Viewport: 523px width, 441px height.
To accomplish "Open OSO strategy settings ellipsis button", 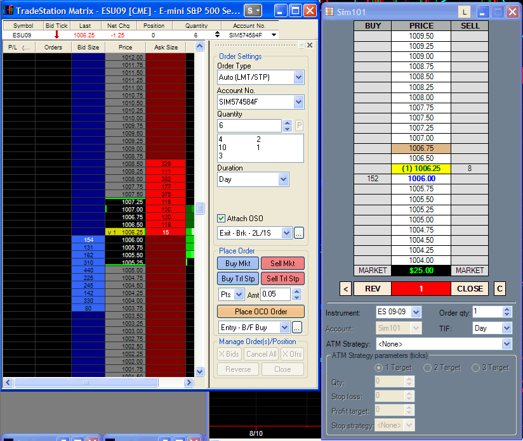I will [298, 233].
